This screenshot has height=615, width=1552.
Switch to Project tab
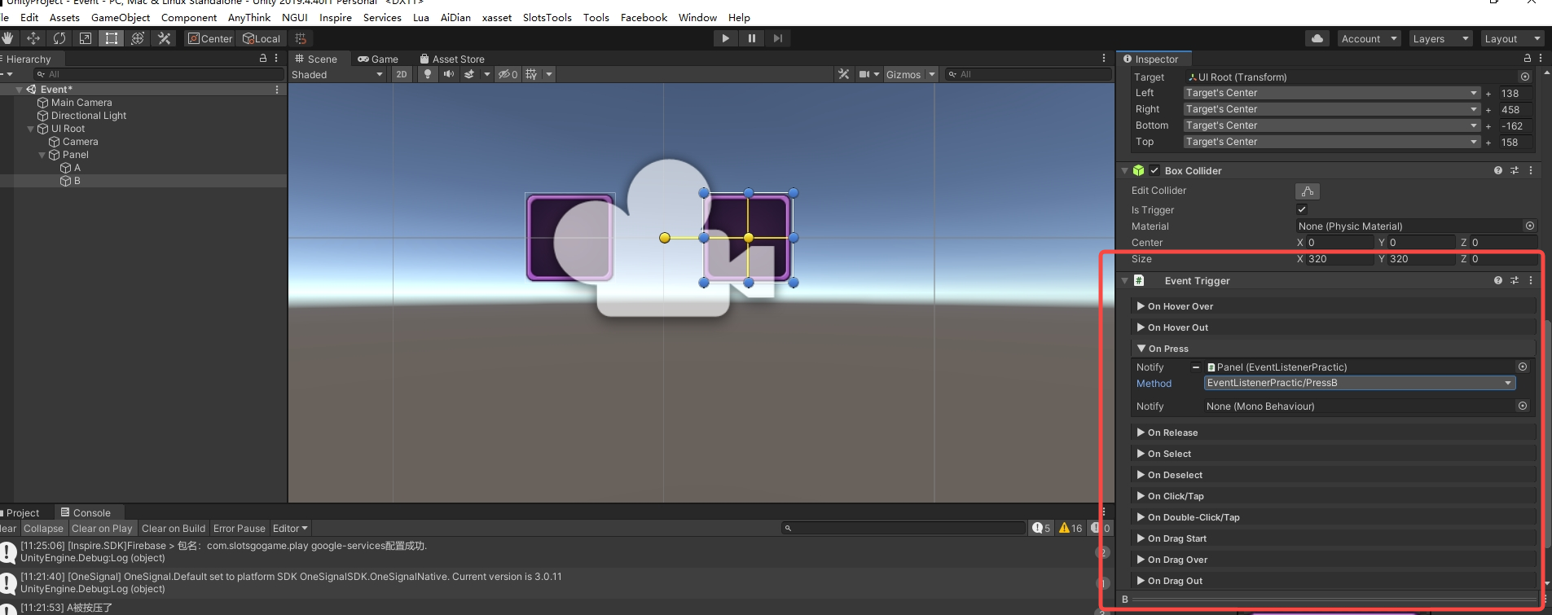(x=23, y=512)
